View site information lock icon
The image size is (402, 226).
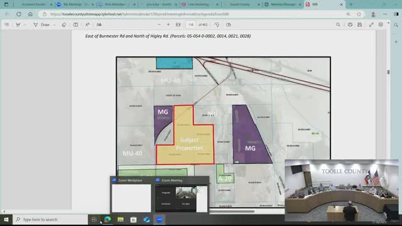[x=45, y=14]
